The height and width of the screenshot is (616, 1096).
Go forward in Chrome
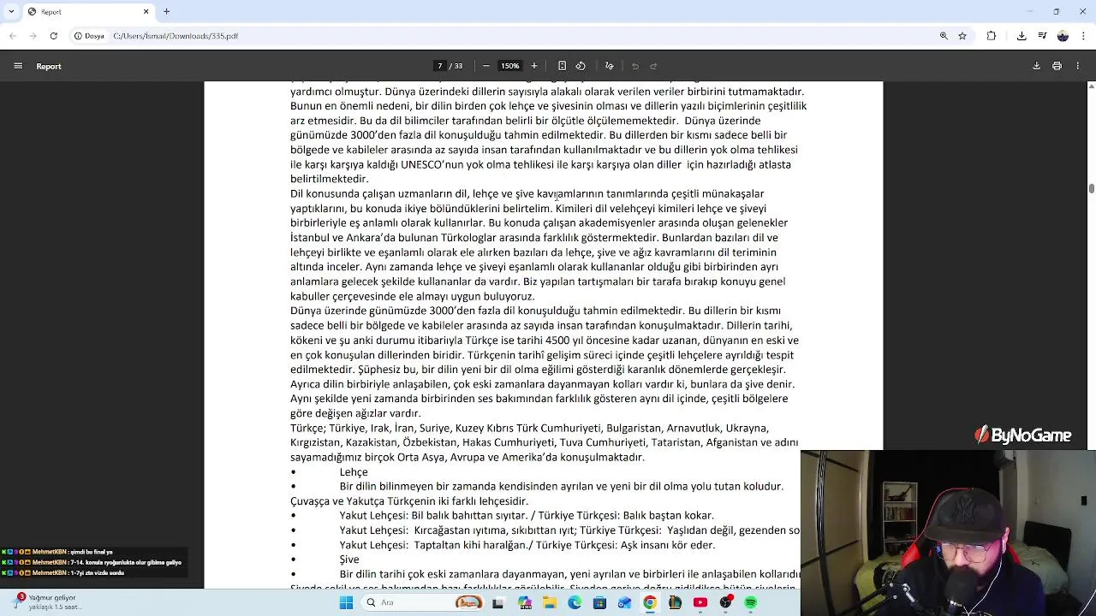coord(33,36)
